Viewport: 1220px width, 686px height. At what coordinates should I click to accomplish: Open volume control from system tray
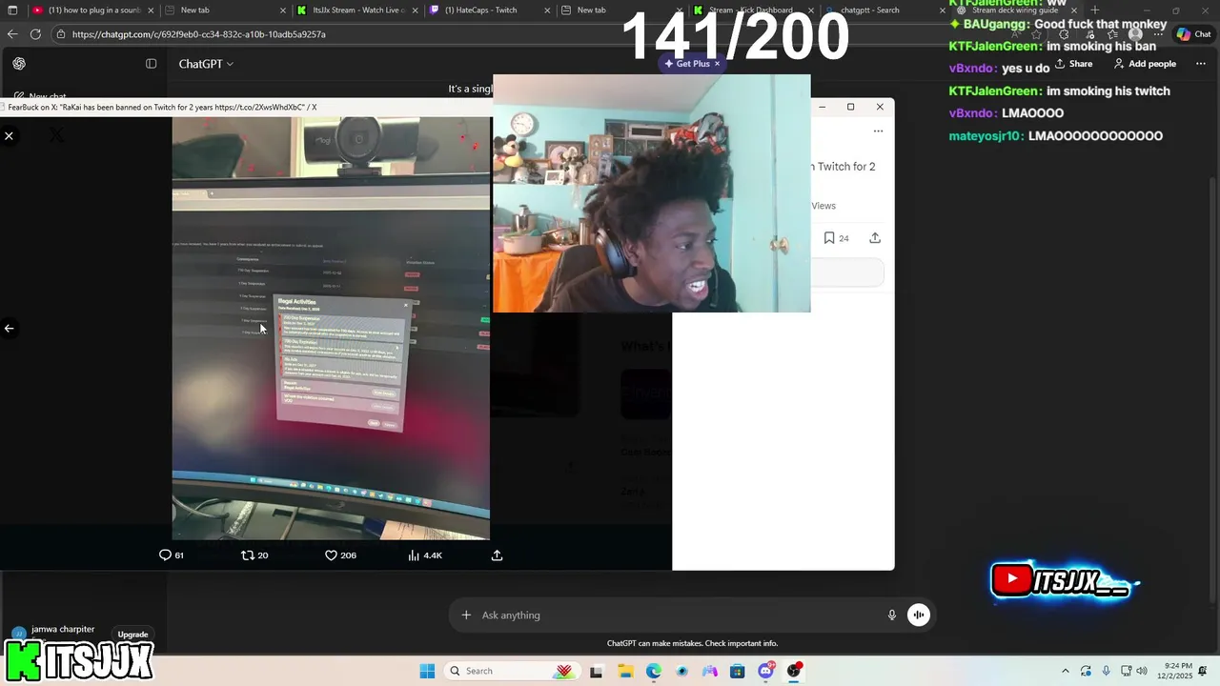(1142, 671)
